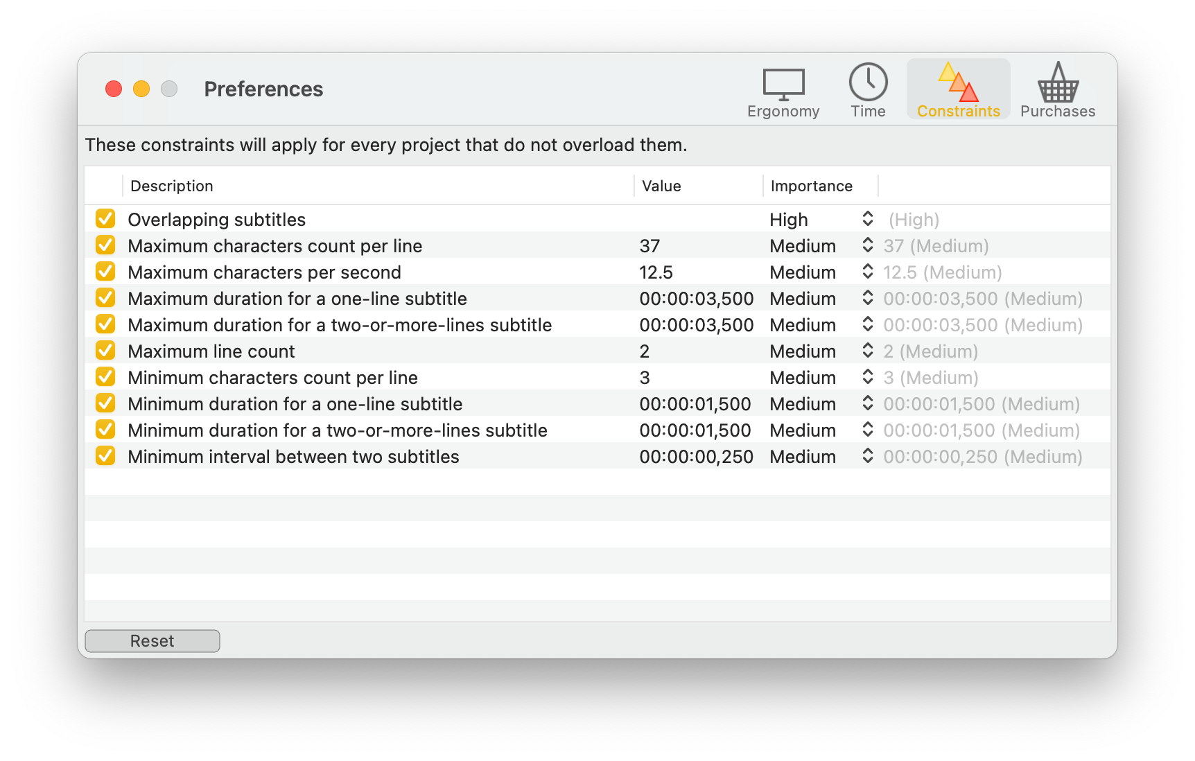This screenshot has width=1195, height=761.
Task: Select the 'Overlapping subtitles' row text
Action: tap(216, 220)
